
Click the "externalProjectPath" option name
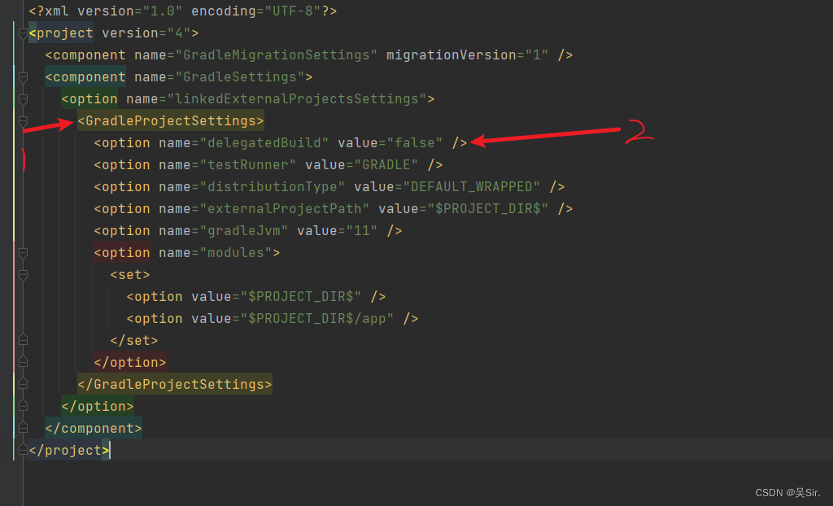click(x=284, y=209)
